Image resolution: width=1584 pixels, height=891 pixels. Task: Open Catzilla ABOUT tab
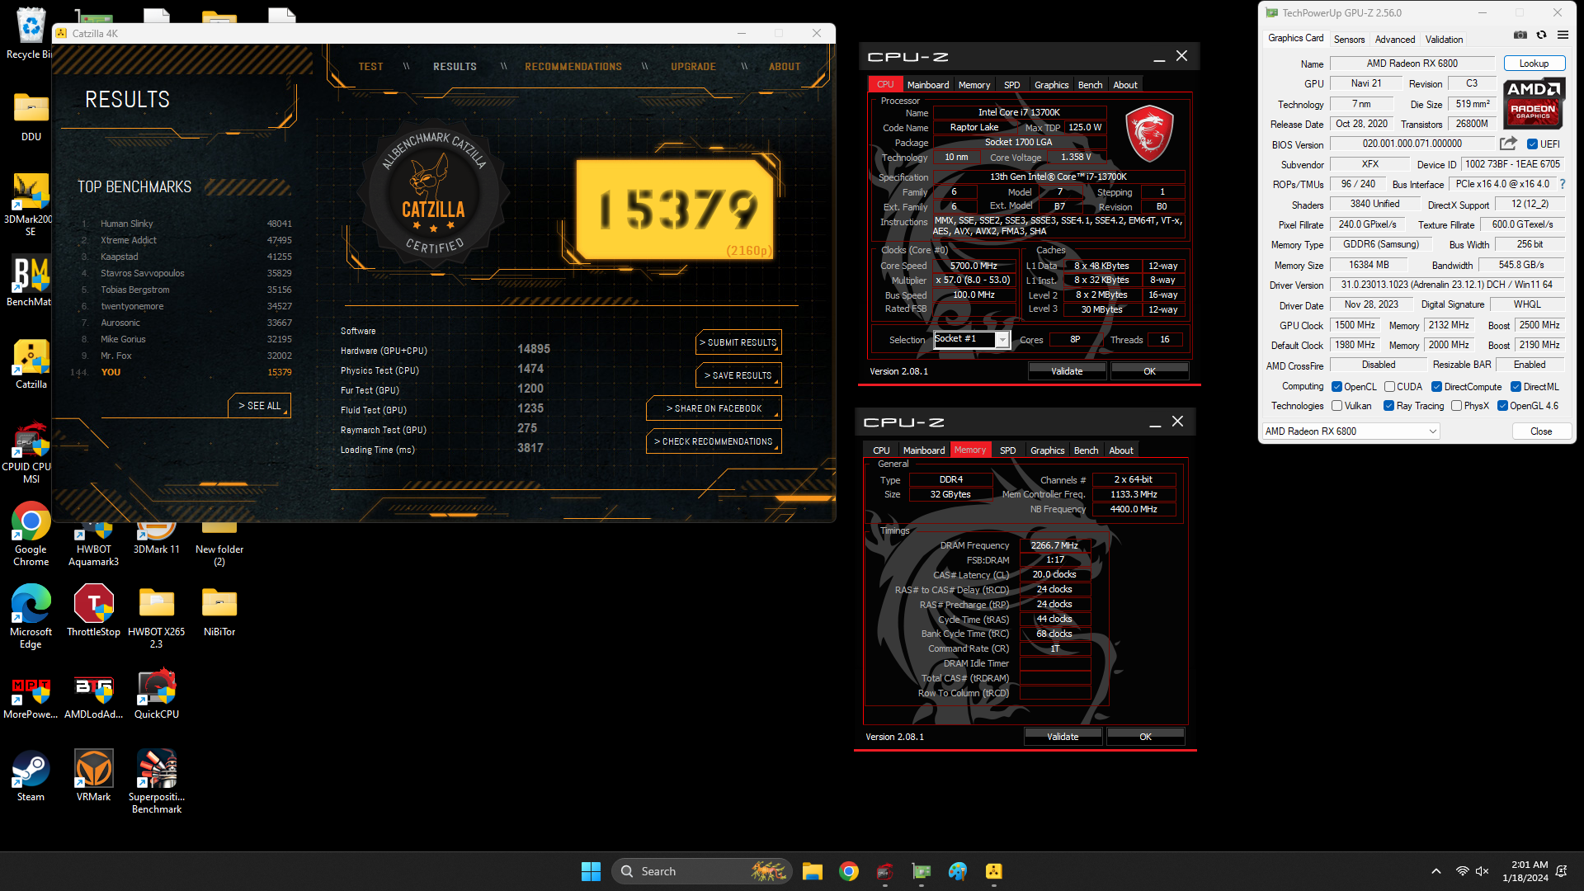785,67
